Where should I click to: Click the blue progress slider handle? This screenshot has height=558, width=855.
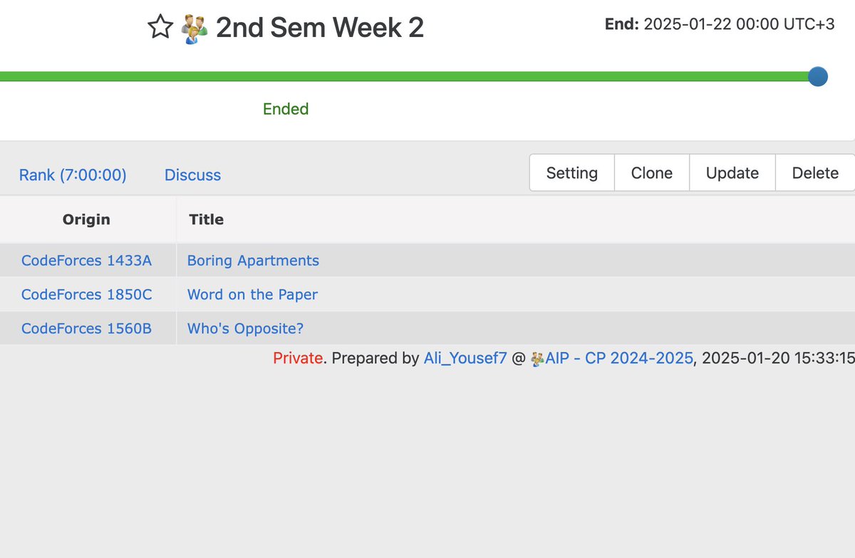(818, 76)
